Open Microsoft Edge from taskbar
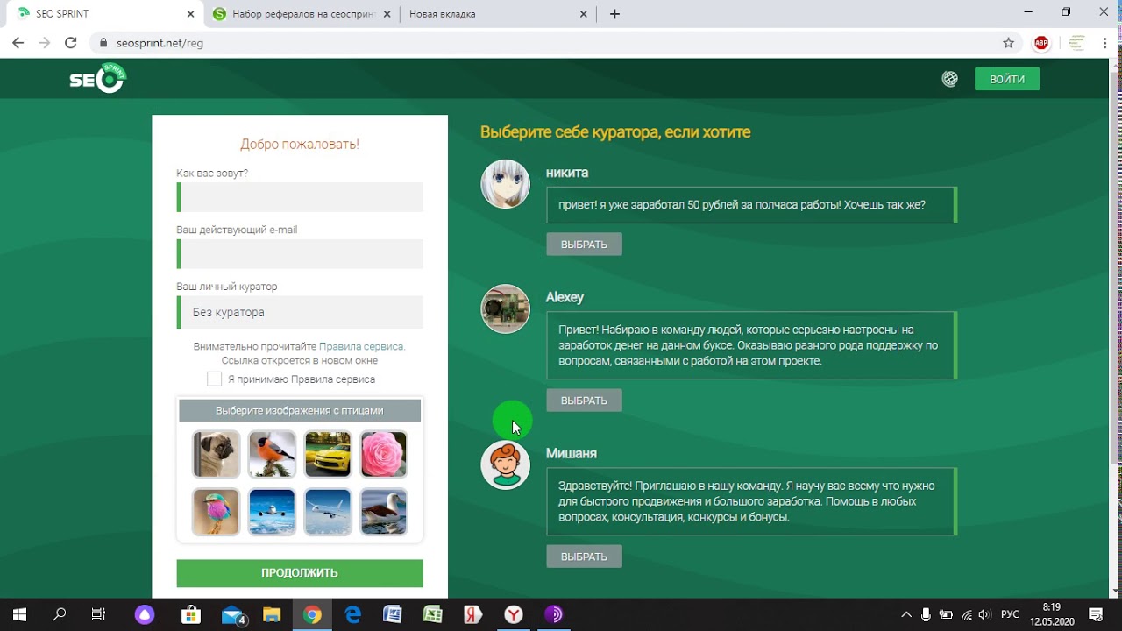Viewport: 1122px width, 631px height. coord(352,614)
